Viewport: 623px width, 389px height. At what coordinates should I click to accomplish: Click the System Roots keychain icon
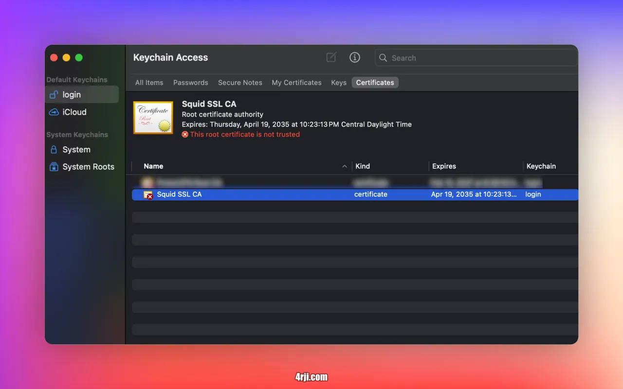(54, 167)
